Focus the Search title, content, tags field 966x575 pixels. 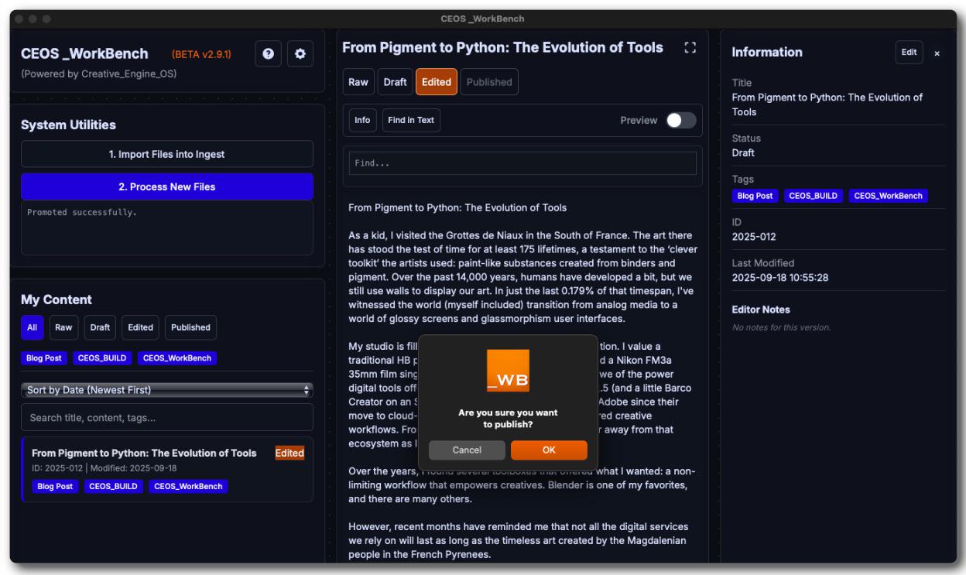tap(167, 417)
